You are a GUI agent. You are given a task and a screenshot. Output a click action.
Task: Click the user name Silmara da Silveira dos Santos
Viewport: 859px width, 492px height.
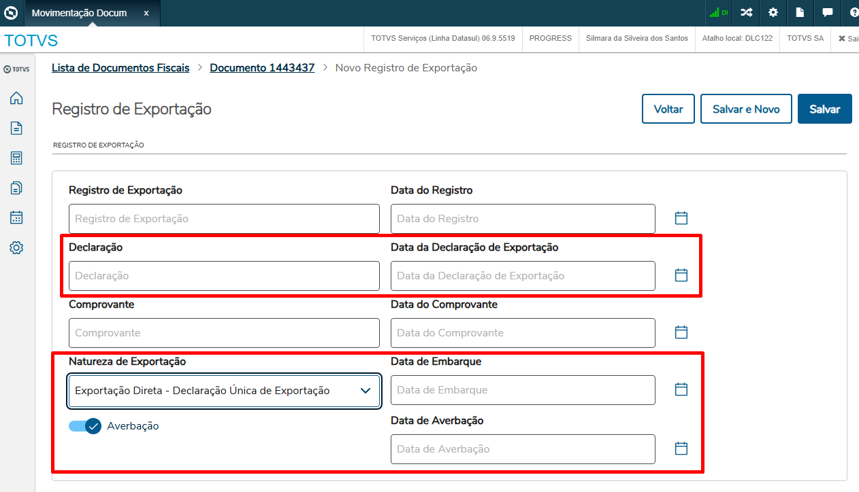[637, 38]
